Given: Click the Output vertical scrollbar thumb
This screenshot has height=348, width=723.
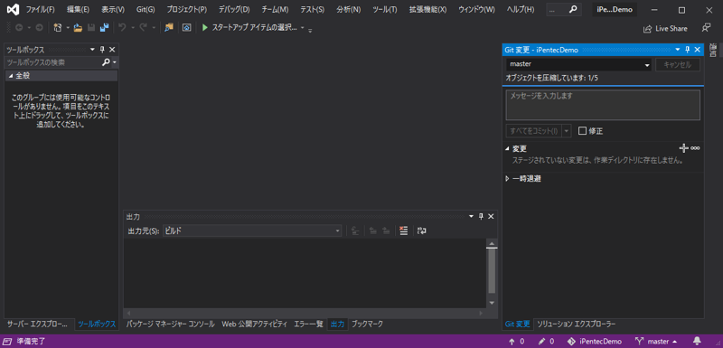Looking at the screenshot, I should coord(492,270).
